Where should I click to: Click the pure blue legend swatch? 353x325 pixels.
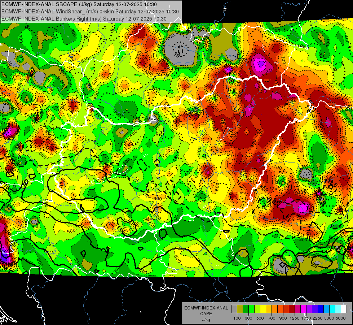321,309
